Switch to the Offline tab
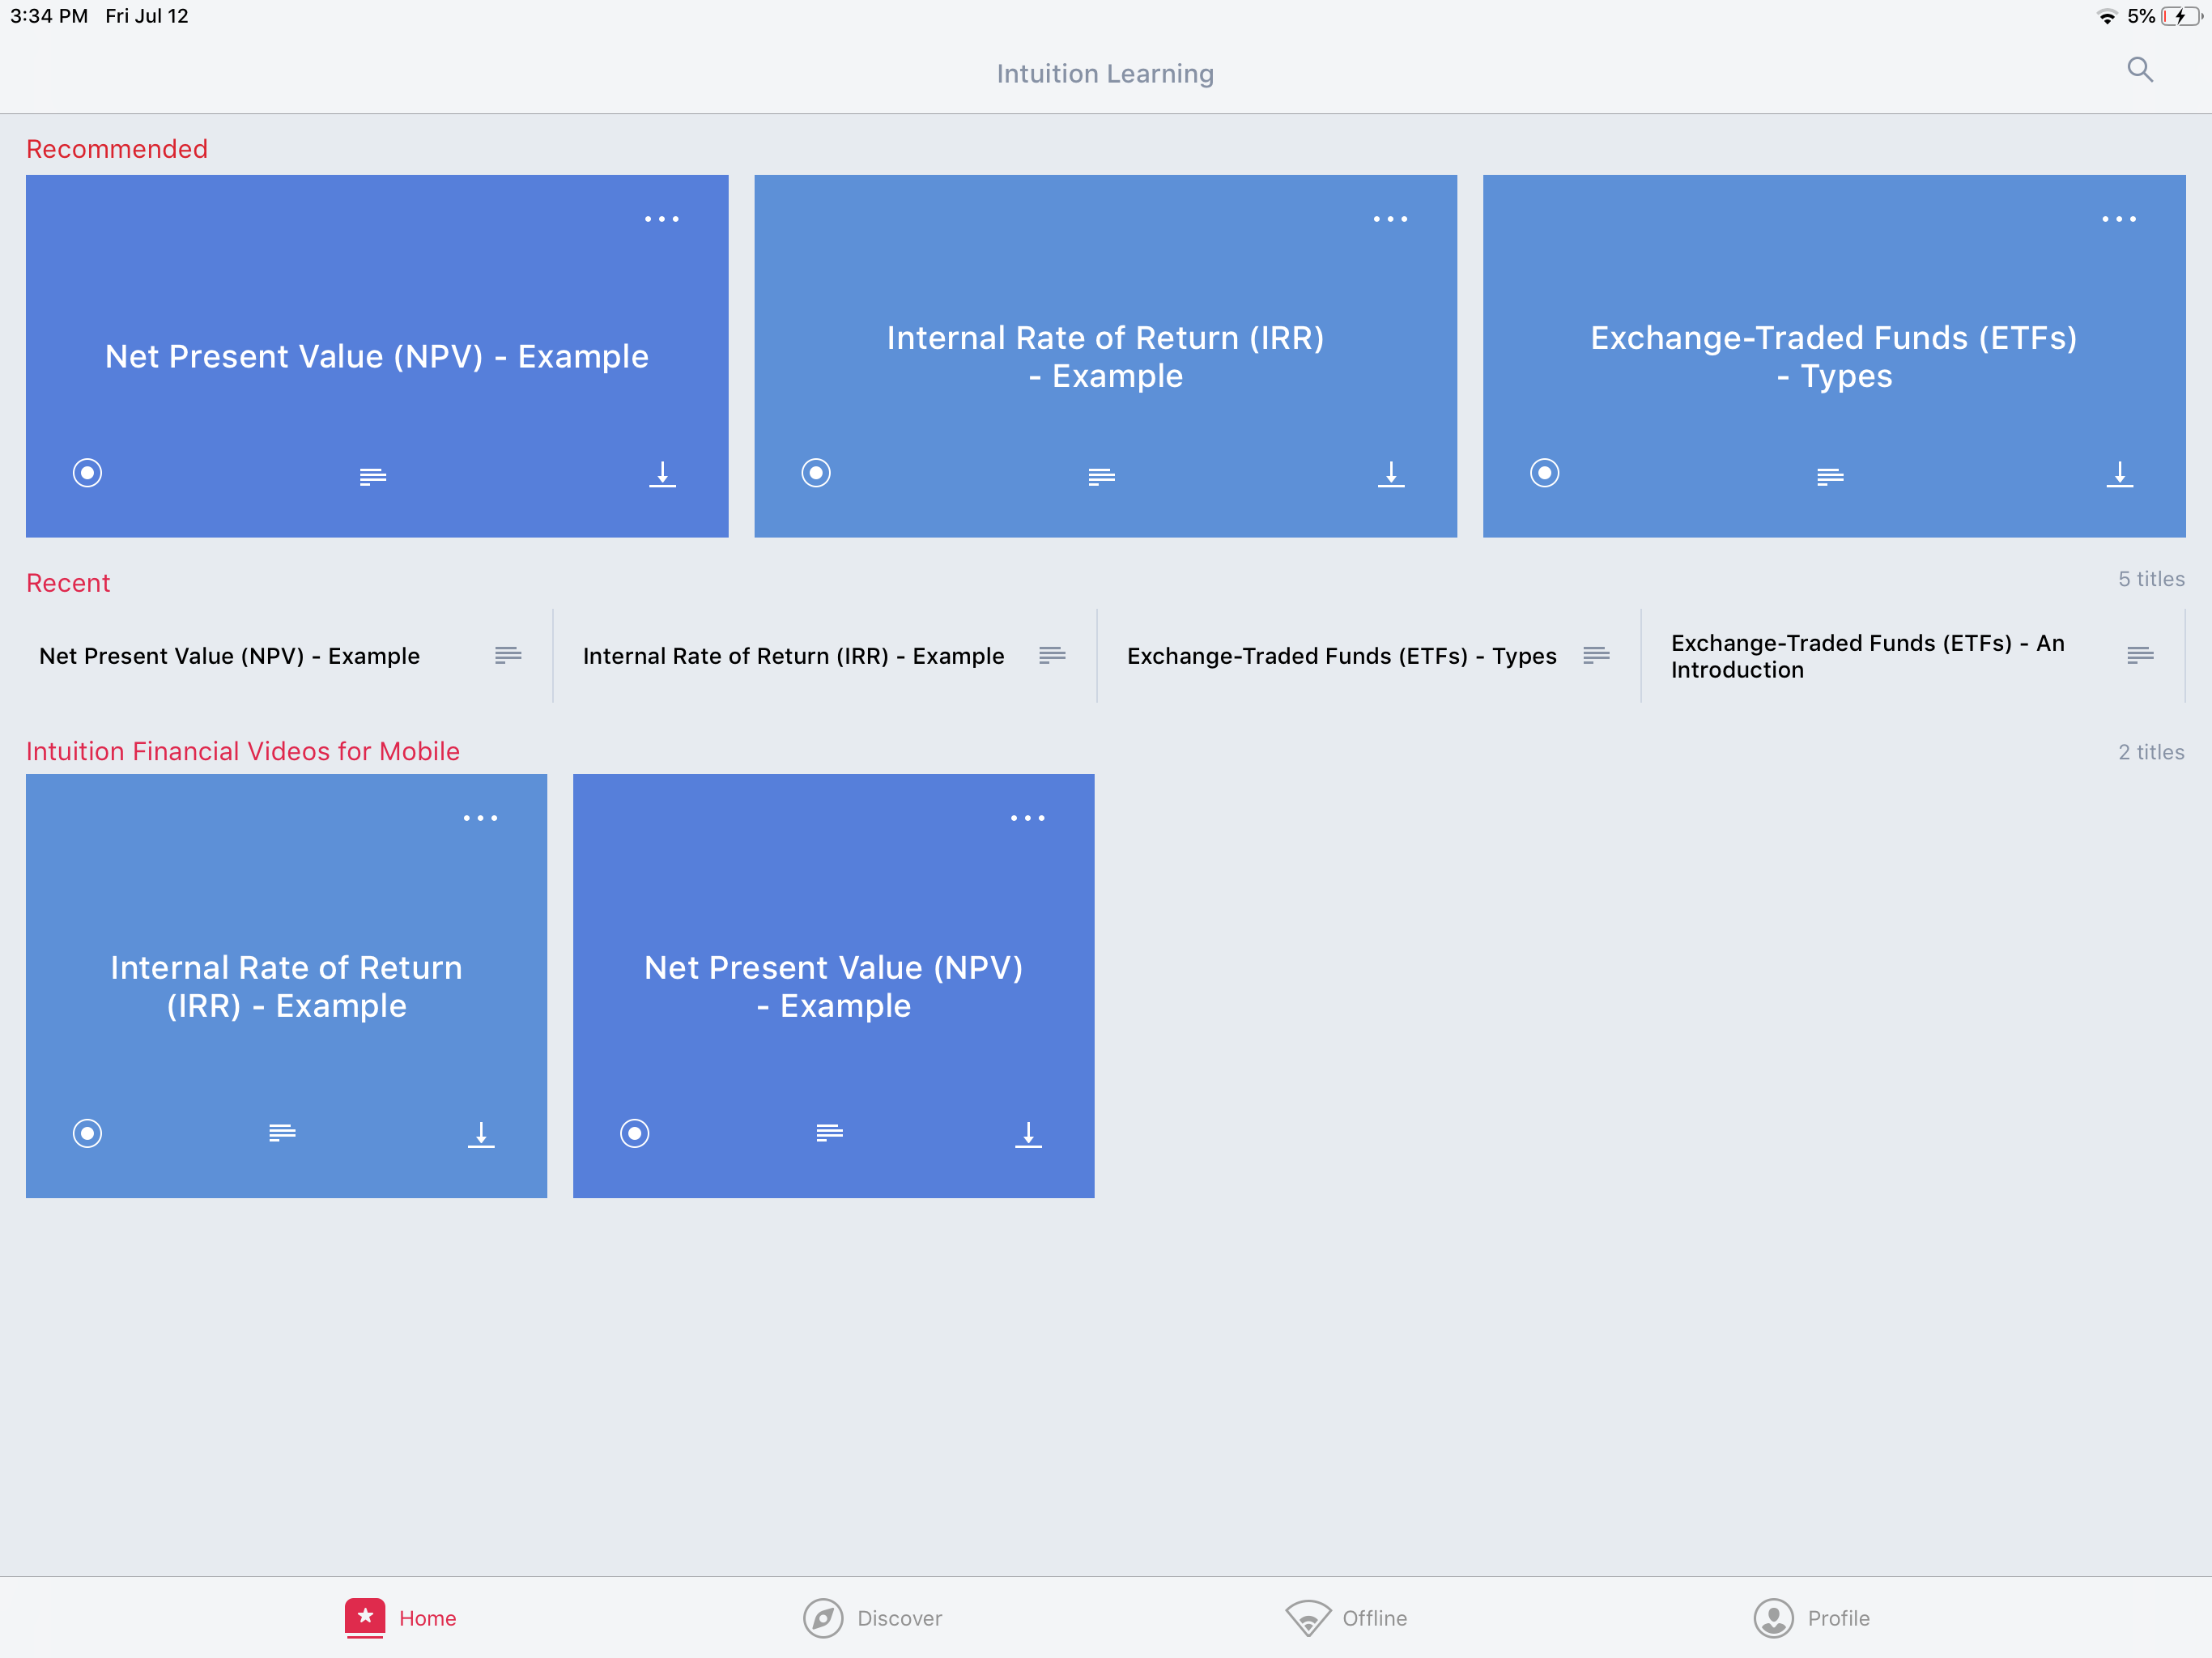Image resolution: width=2212 pixels, height=1658 pixels. coord(1346,1618)
